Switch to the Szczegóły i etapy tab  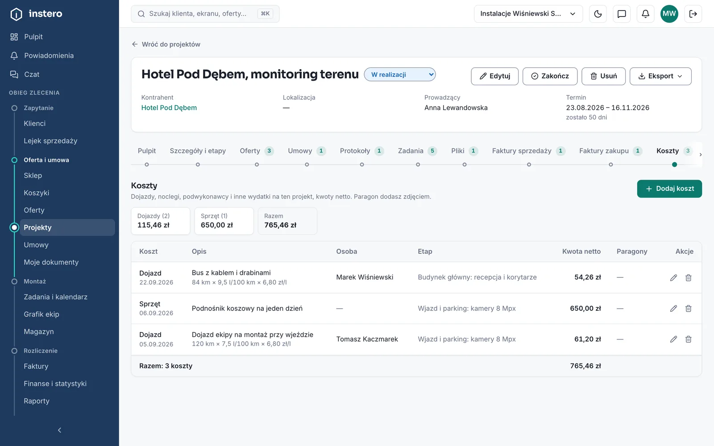tap(198, 151)
